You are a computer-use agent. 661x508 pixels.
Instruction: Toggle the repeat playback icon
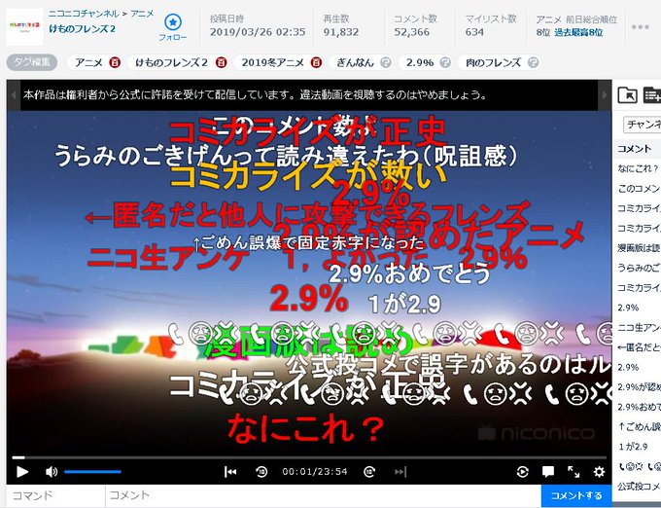523,472
